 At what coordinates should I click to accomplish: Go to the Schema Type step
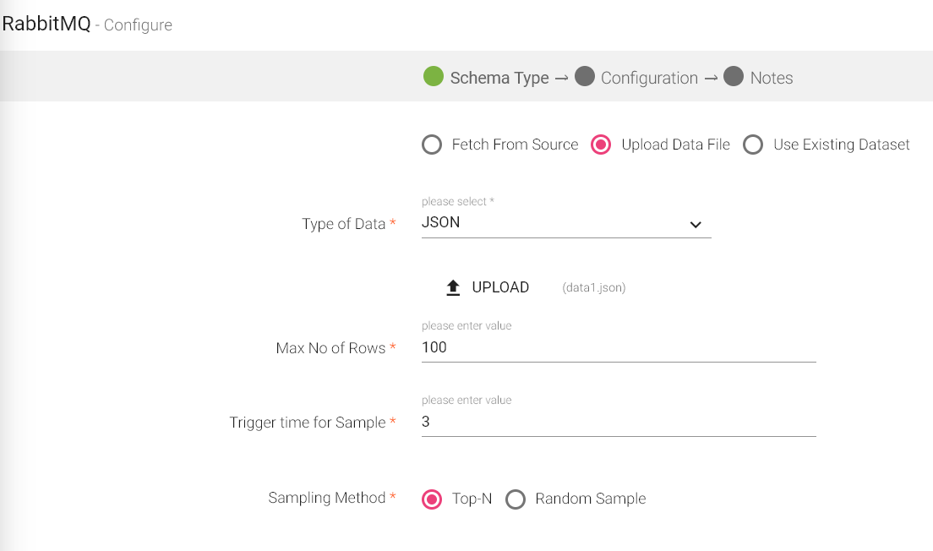(x=499, y=79)
